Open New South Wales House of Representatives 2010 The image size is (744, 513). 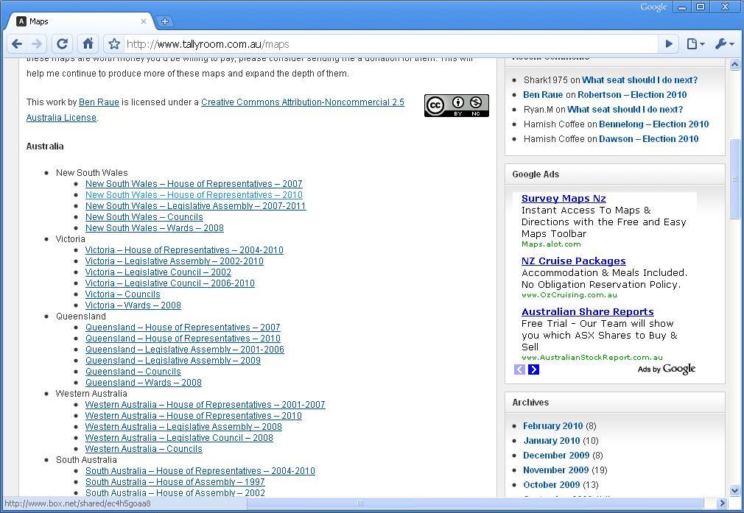pos(194,195)
